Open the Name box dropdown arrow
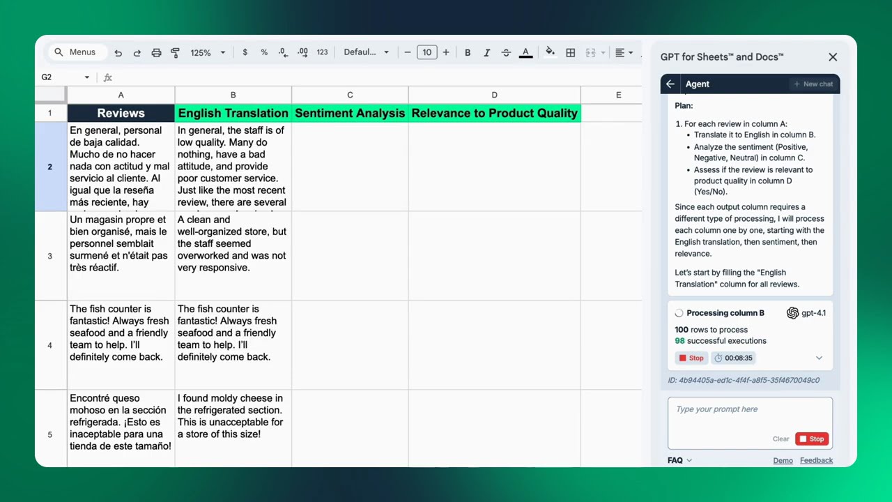892x502 pixels. pyautogui.click(x=87, y=77)
